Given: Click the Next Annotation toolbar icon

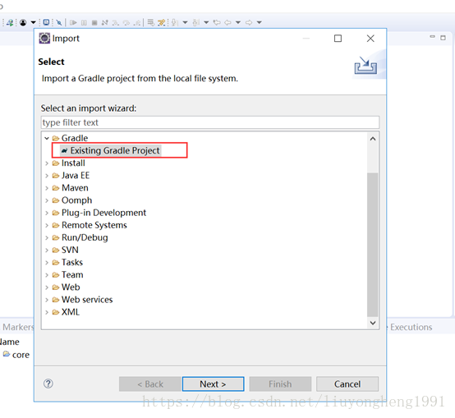Looking at the screenshot, I should click(x=175, y=22).
